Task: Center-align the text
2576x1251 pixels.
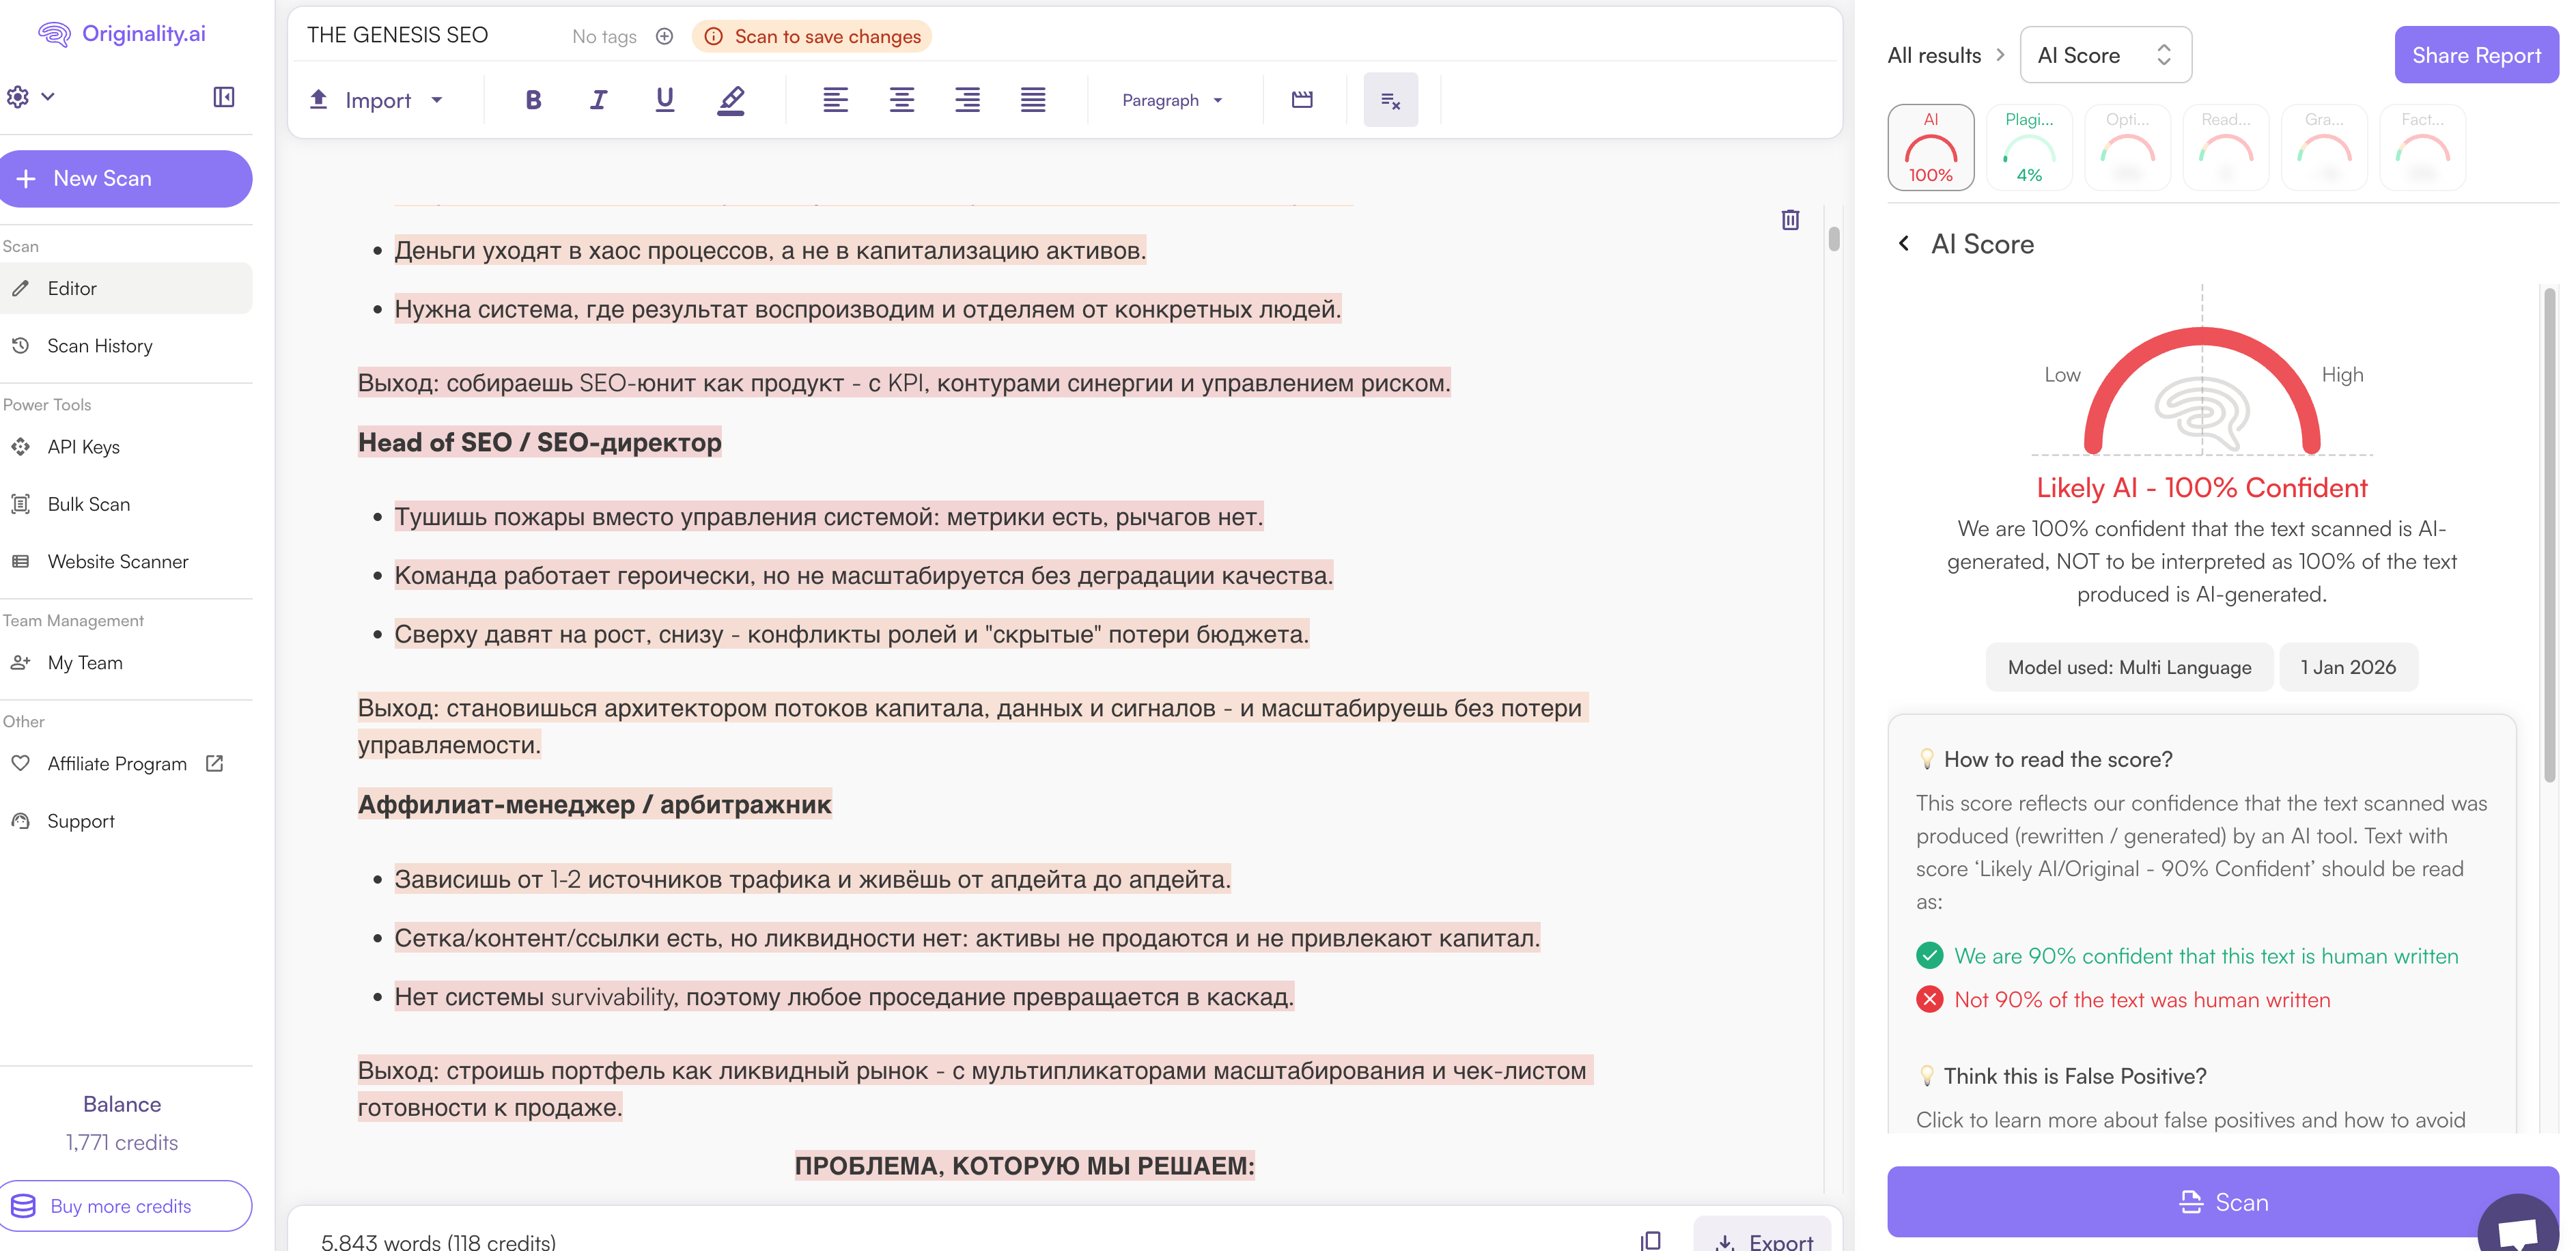Action: tap(901, 99)
